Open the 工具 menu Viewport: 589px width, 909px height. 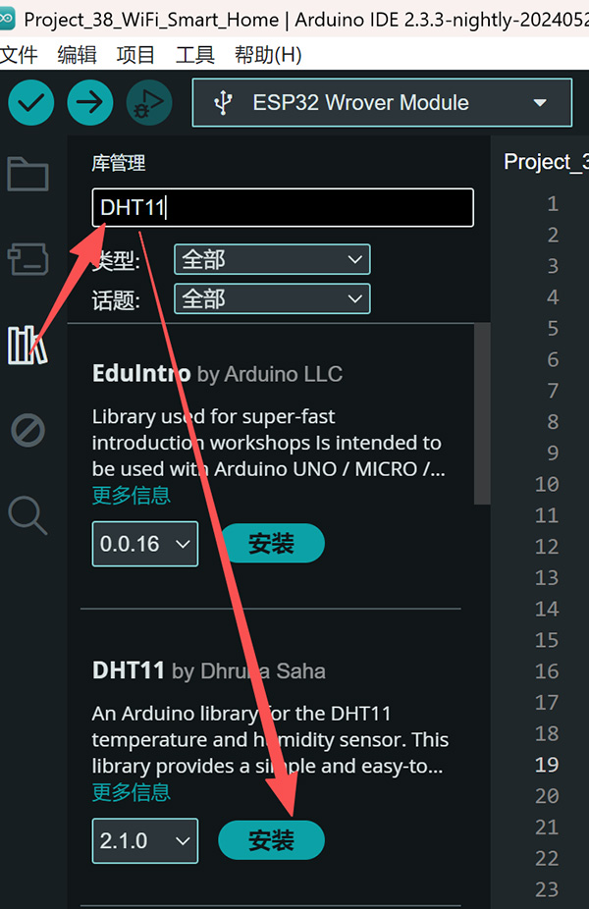pos(194,55)
